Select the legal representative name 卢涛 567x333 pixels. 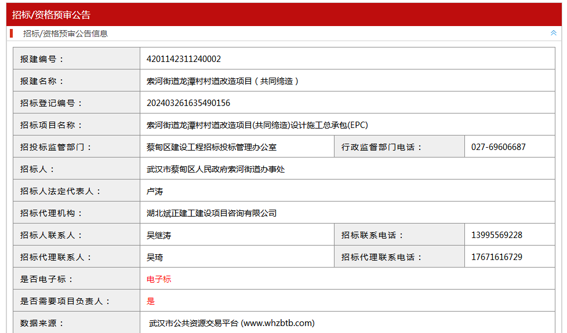[x=155, y=191]
